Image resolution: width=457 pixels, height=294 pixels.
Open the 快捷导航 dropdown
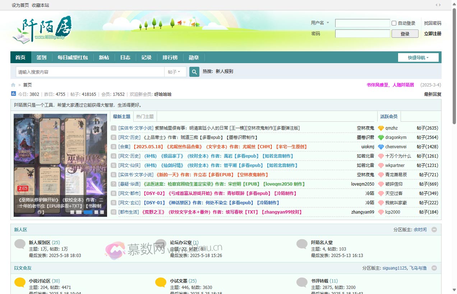point(418,57)
